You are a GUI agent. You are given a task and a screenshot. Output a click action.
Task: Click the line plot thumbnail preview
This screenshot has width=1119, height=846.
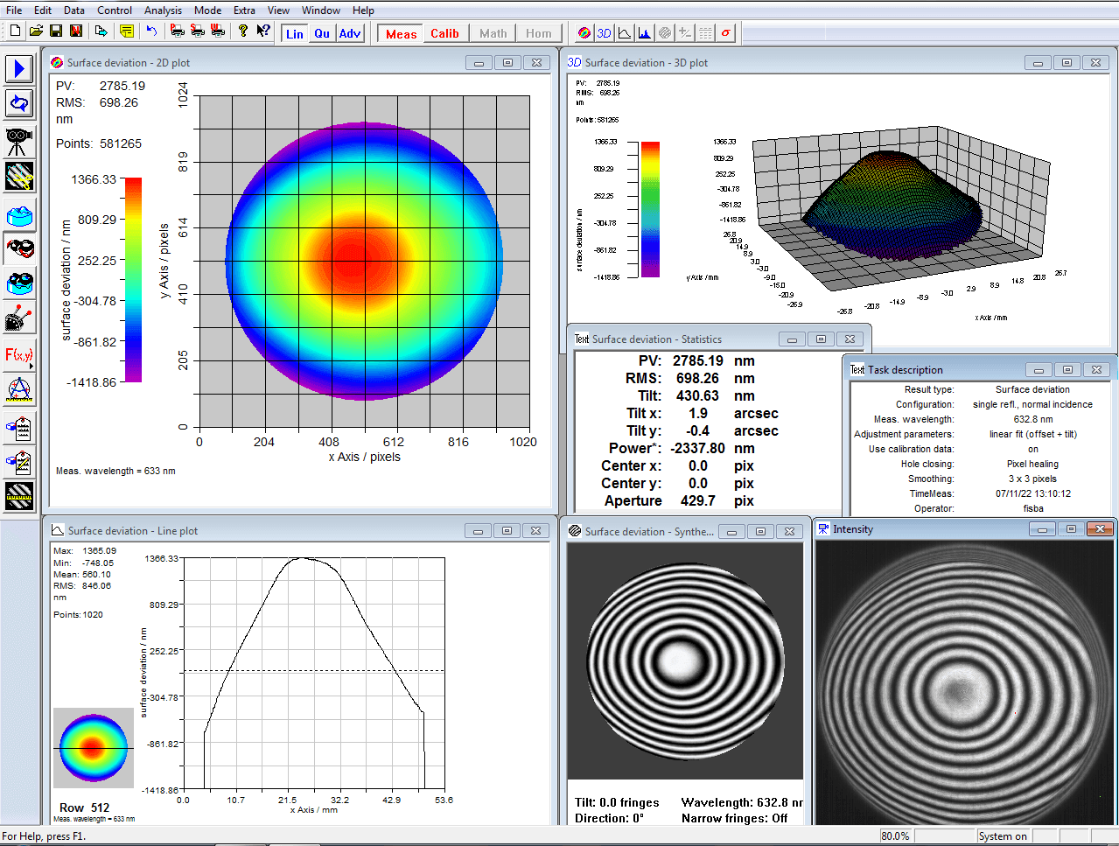pyautogui.click(x=94, y=749)
